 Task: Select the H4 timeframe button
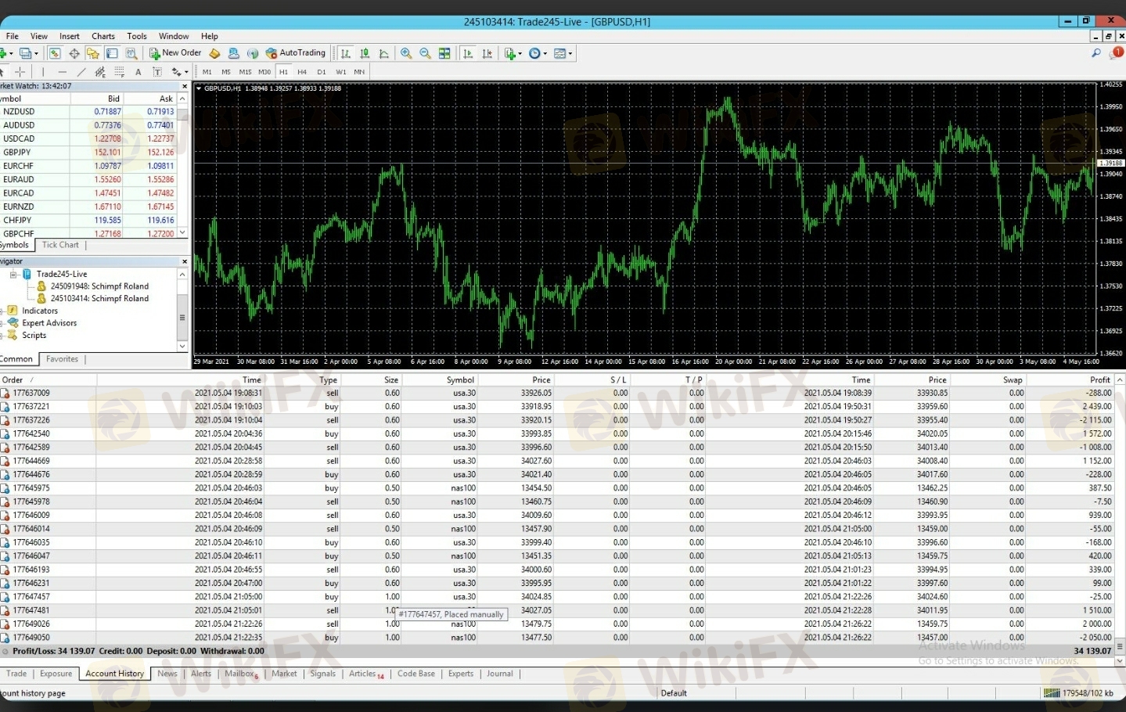click(302, 72)
